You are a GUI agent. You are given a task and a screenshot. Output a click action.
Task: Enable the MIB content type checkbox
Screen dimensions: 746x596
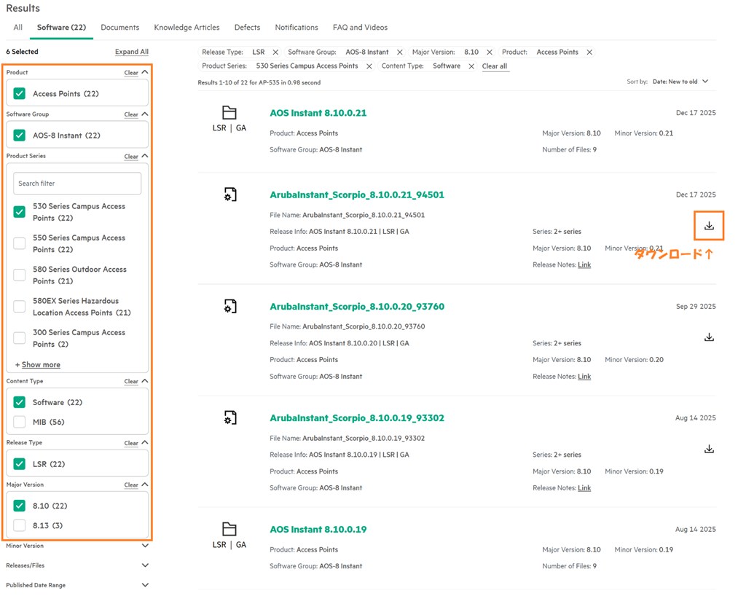click(x=20, y=422)
